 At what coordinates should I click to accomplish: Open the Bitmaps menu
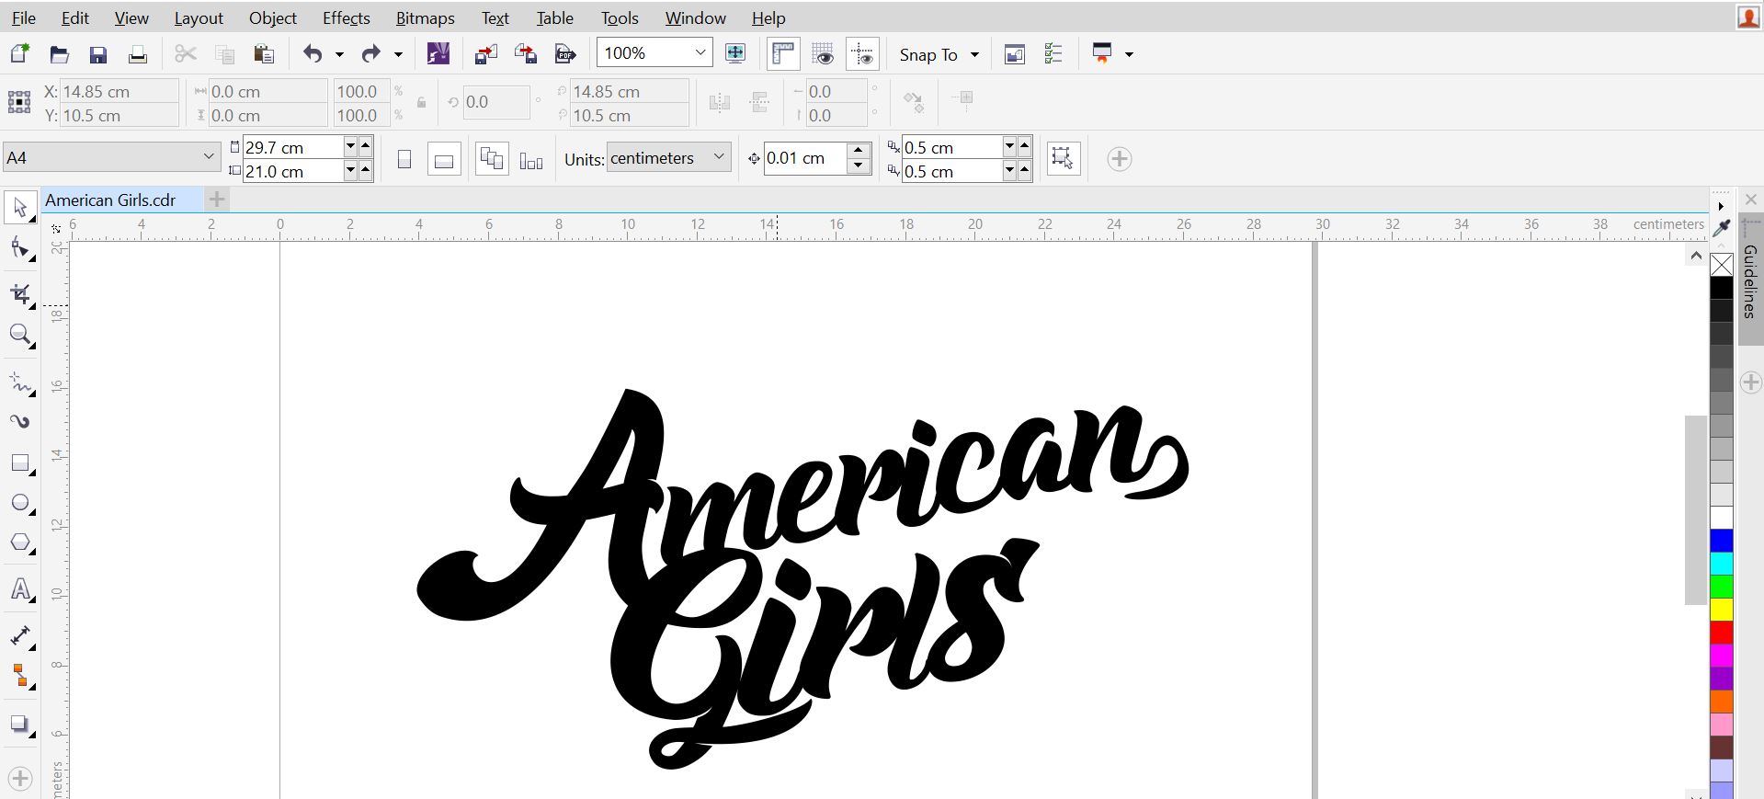tap(425, 17)
